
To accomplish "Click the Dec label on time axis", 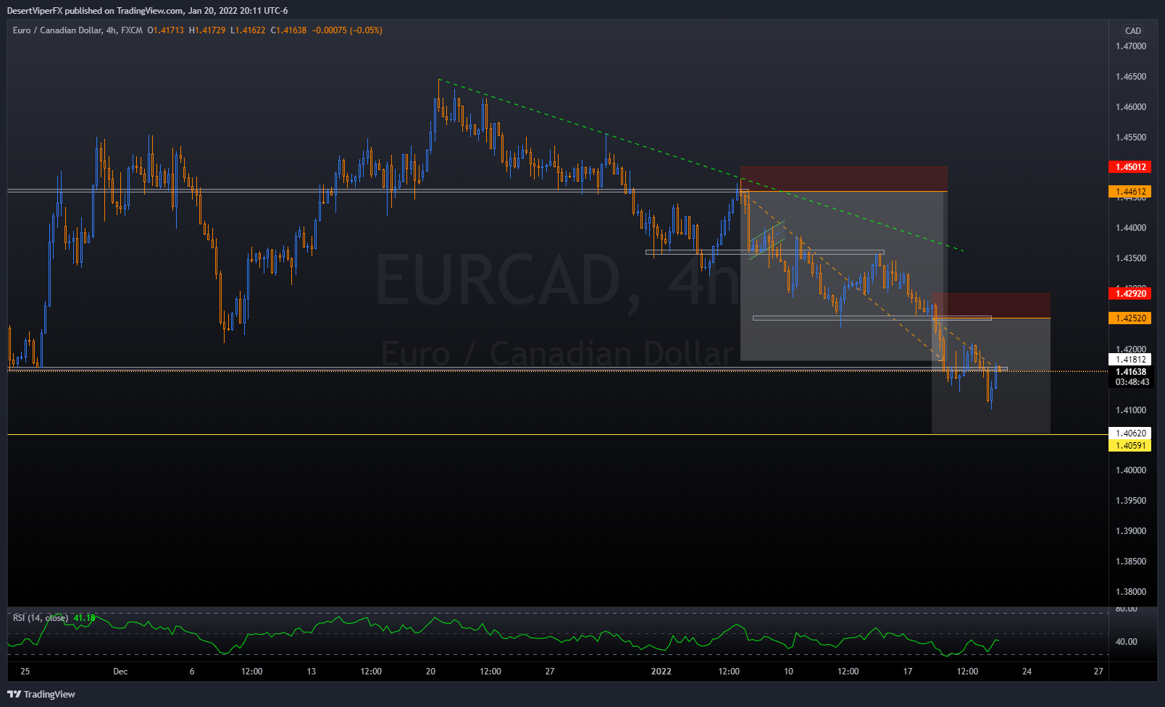I will coord(120,672).
